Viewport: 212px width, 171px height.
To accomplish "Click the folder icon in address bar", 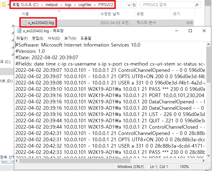I will (x=4, y=5).
